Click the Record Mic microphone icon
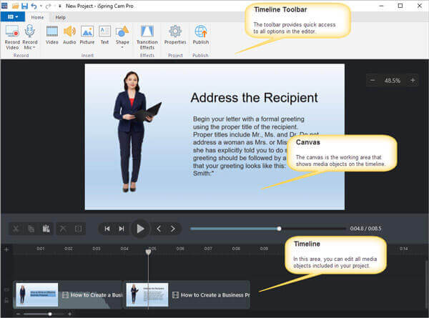429x318 pixels. pos(29,31)
